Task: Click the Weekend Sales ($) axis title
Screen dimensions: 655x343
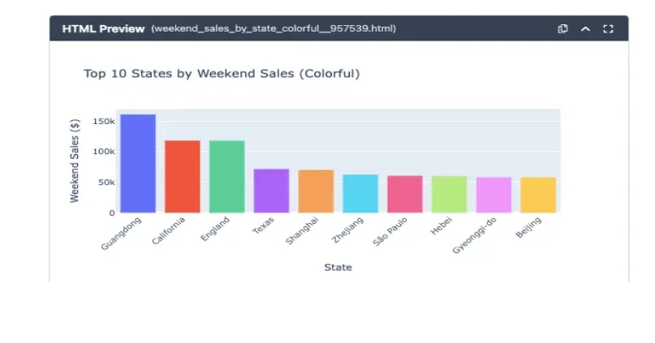Action: coord(75,161)
